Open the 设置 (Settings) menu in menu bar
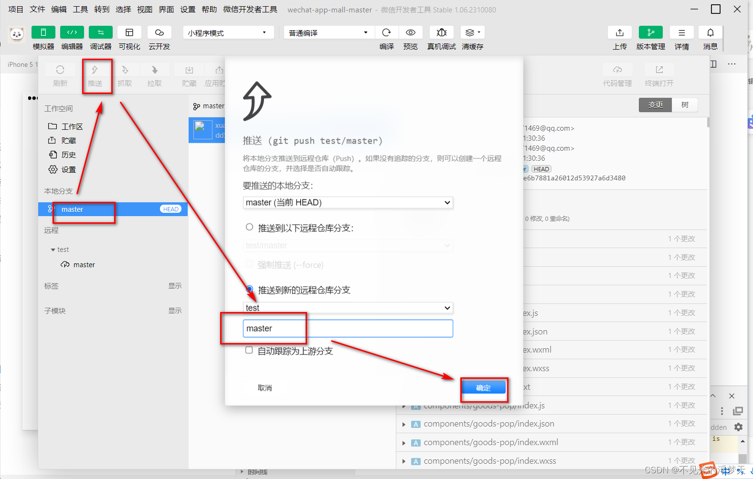This screenshot has height=479, width=753. [x=188, y=9]
